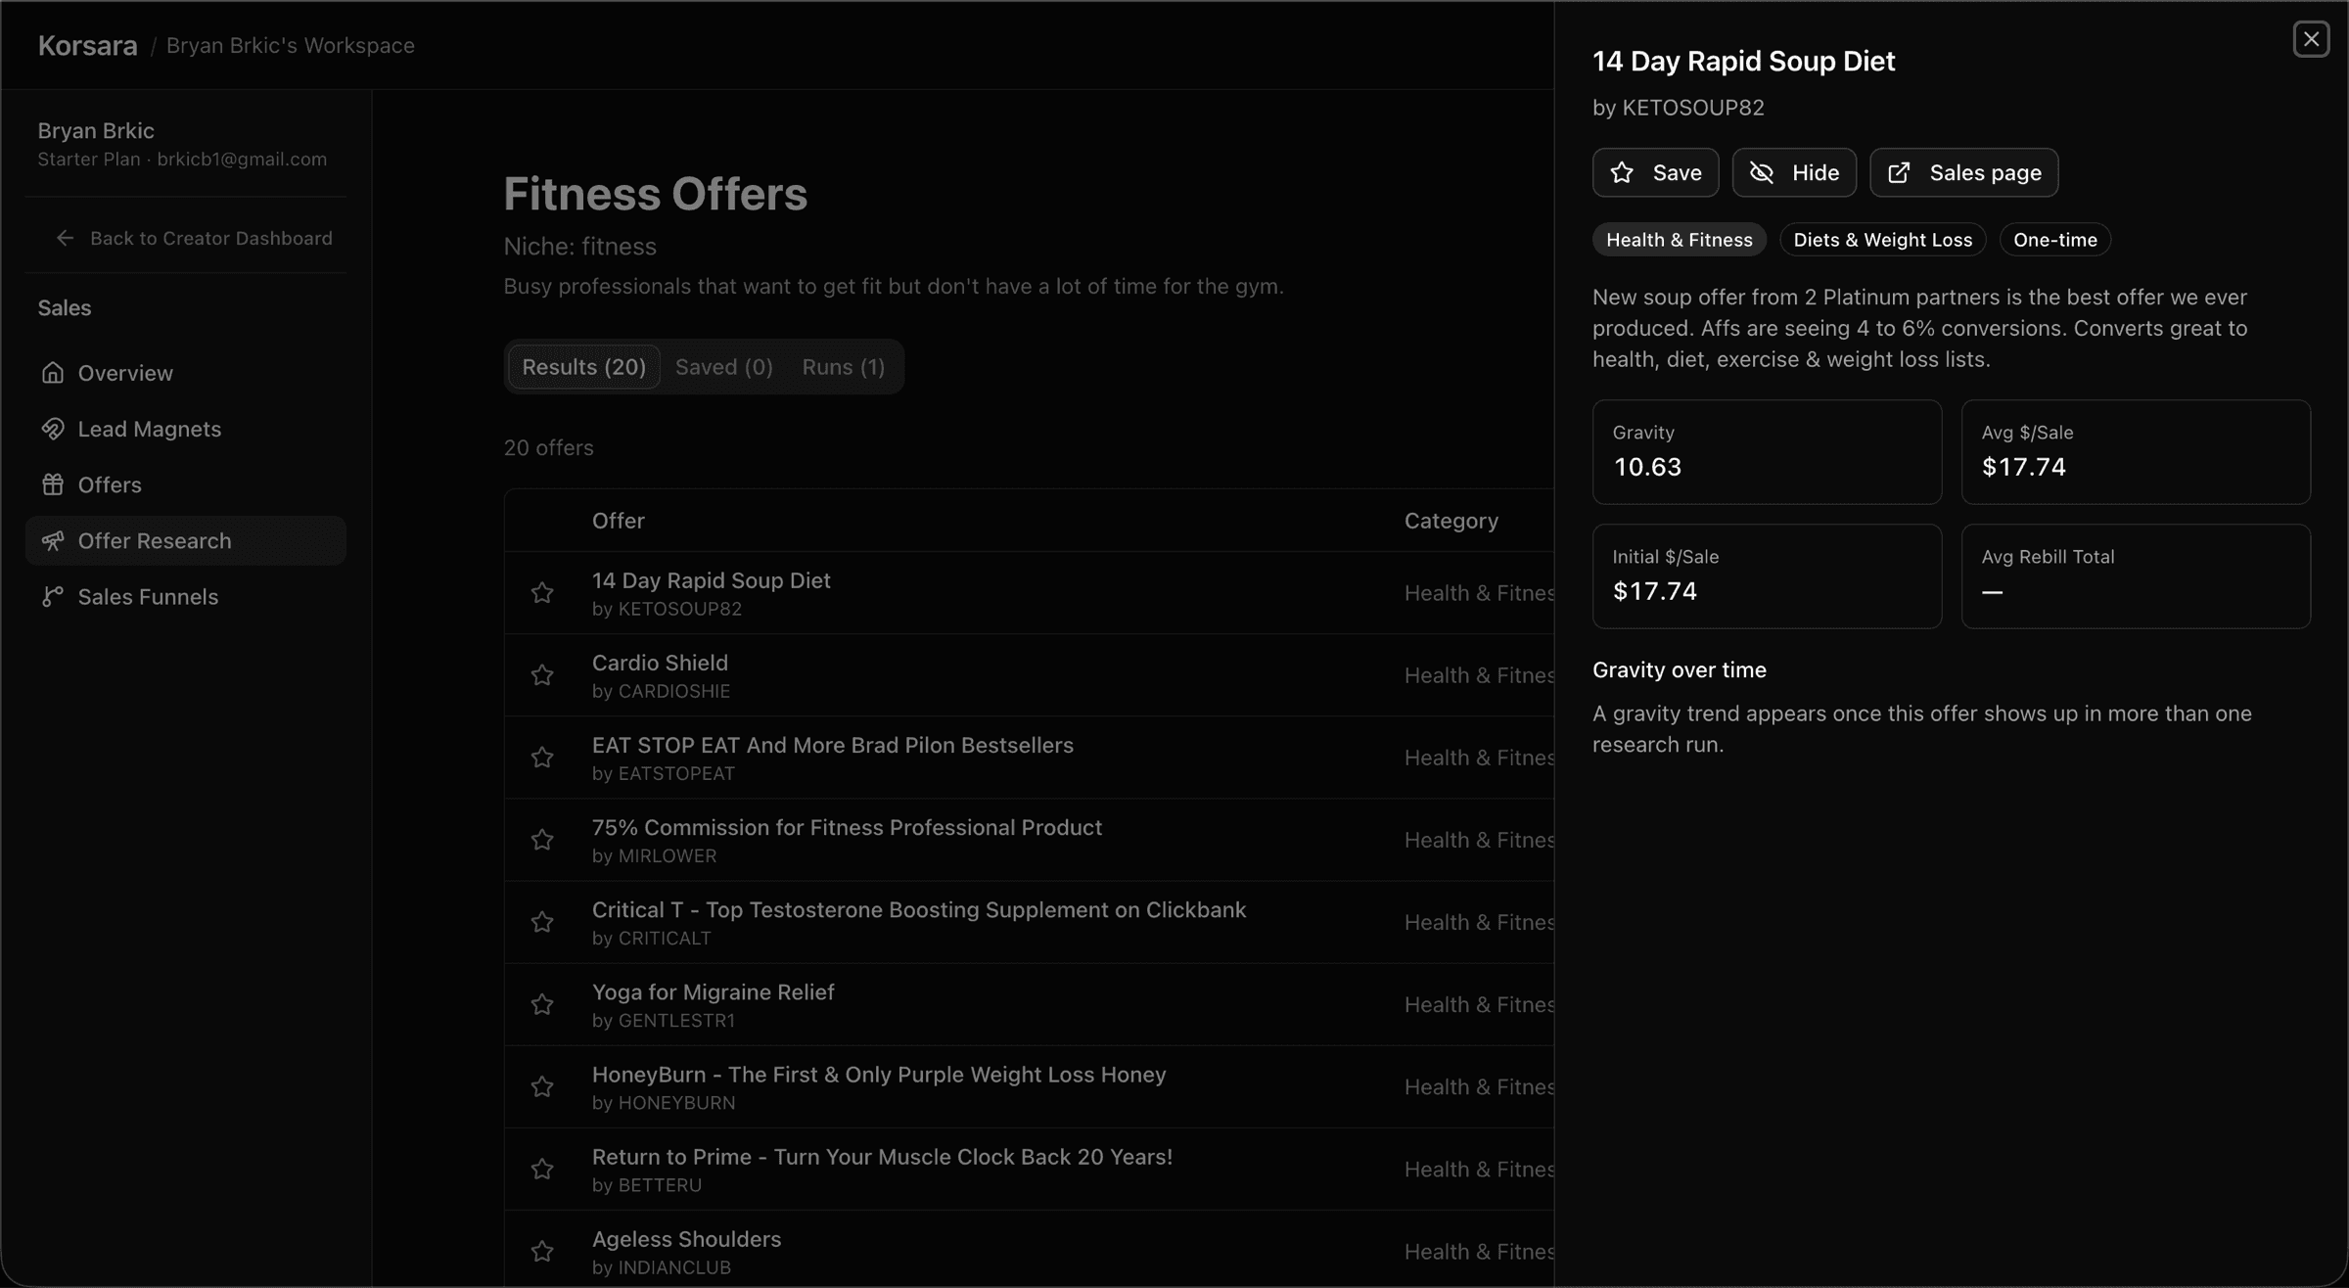The width and height of the screenshot is (2349, 1288).
Task: Go Back to Creator Dashboard
Action: click(x=194, y=238)
